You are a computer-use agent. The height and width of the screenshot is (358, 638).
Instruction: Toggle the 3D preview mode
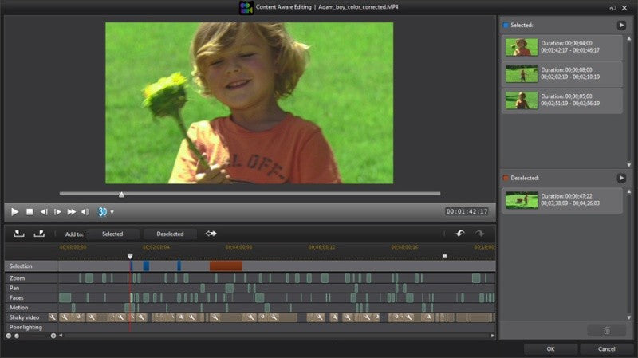[x=103, y=212]
